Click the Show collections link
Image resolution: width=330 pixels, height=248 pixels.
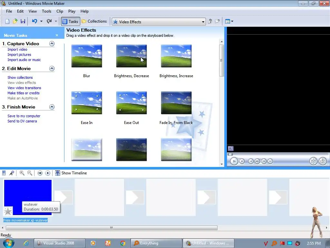20,77
